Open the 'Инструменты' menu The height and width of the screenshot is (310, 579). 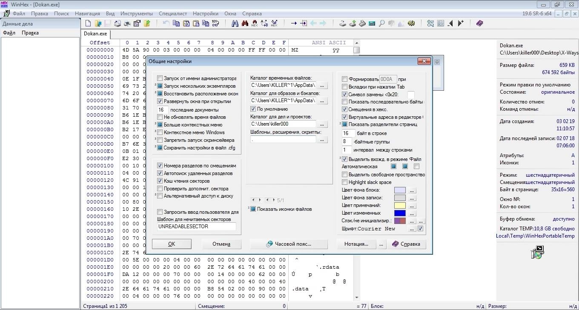click(136, 14)
